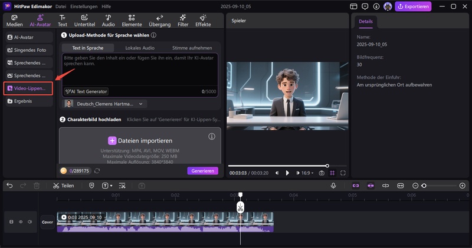Click the scissors split marker on the playhead

click(x=240, y=207)
